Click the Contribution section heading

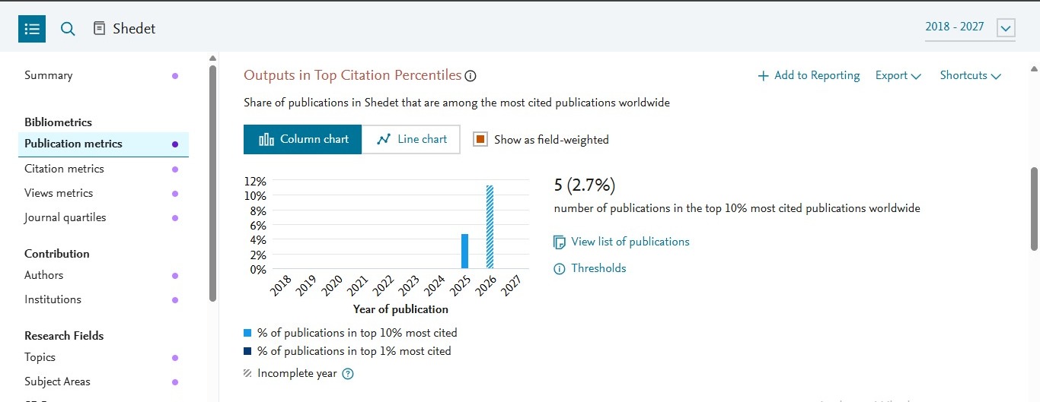click(57, 254)
